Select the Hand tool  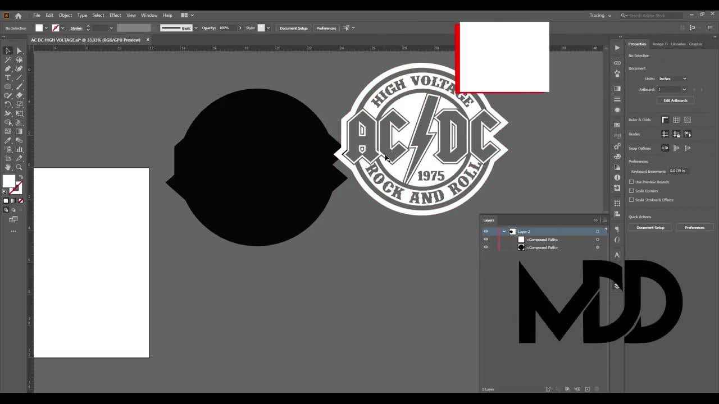8,167
